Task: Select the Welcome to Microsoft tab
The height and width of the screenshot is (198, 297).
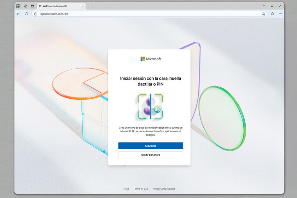Action: point(57,6)
